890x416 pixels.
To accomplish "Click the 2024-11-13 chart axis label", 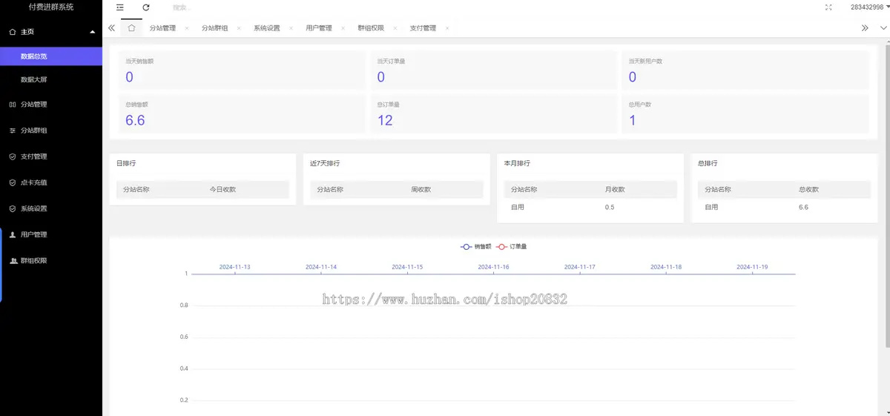I will click(x=235, y=267).
